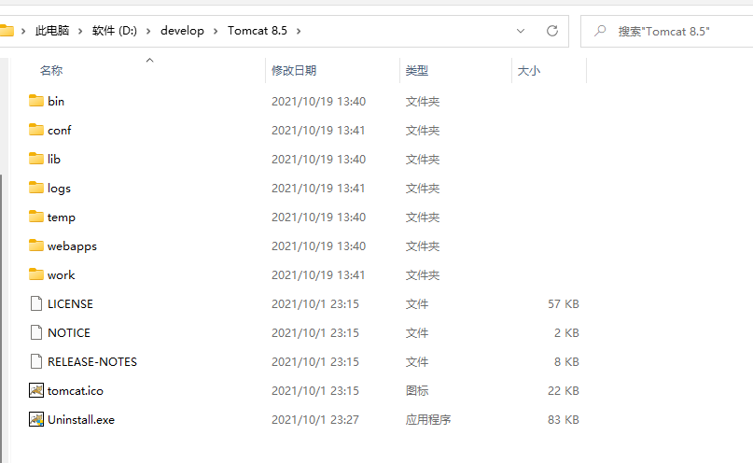Viewport: 753px width, 463px height.
Task: Click the address bar folder icon
Action: tap(7, 31)
